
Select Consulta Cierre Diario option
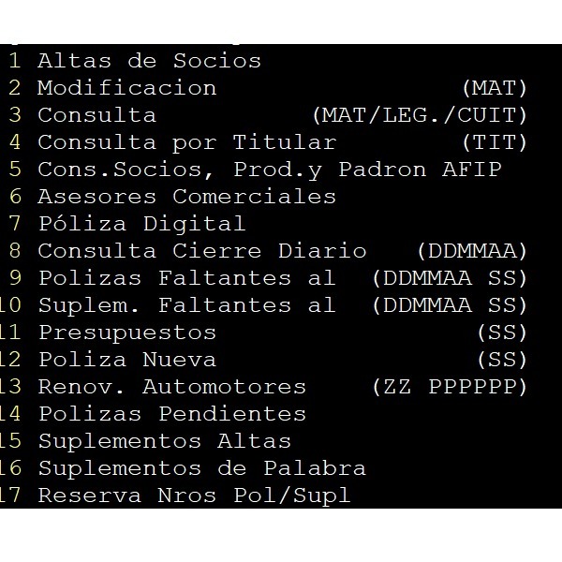[202, 251]
